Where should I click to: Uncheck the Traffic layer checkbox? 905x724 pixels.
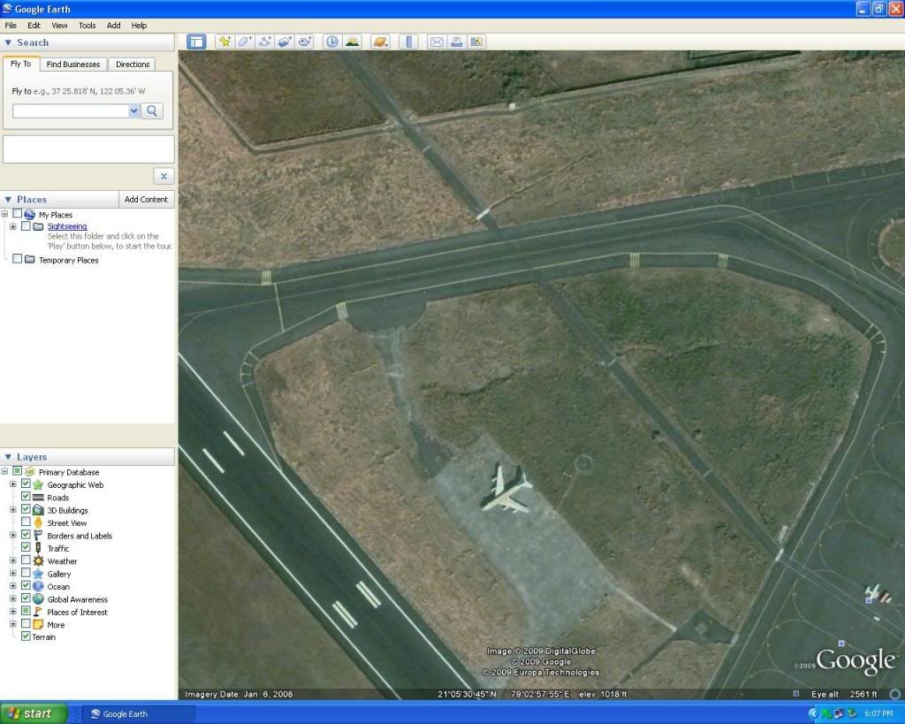(x=26, y=547)
